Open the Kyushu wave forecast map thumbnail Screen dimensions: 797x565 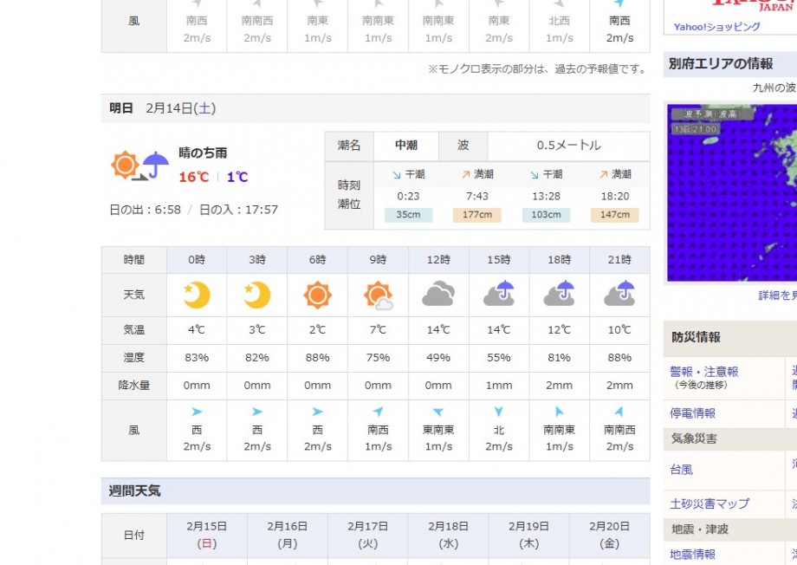click(731, 193)
